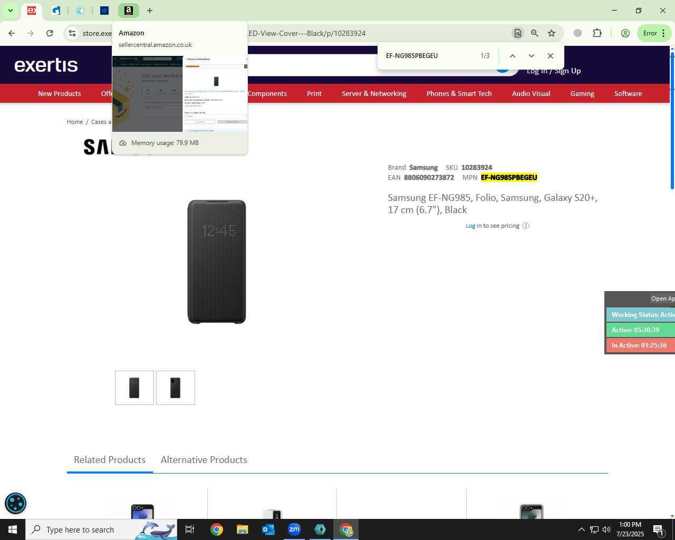The width and height of the screenshot is (675, 540).
Task: Jump to previous find result
Action: pos(512,56)
